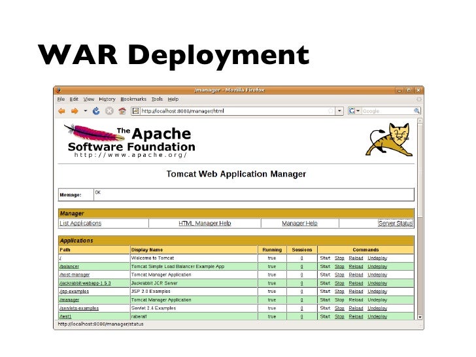Open the History menu

coord(107,99)
